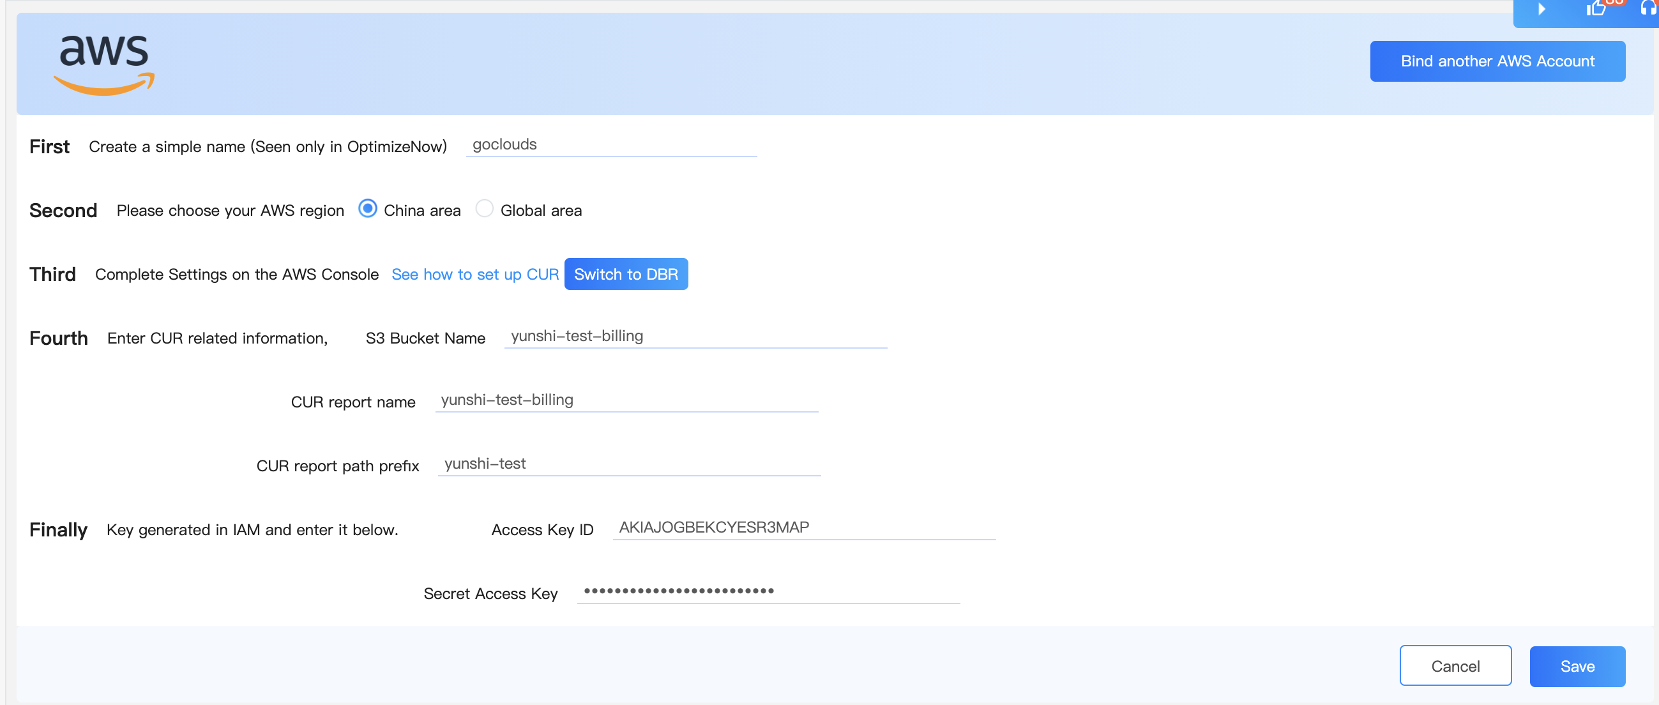The height and width of the screenshot is (705, 1659).
Task: Save the AWS account settings
Action: click(x=1577, y=665)
